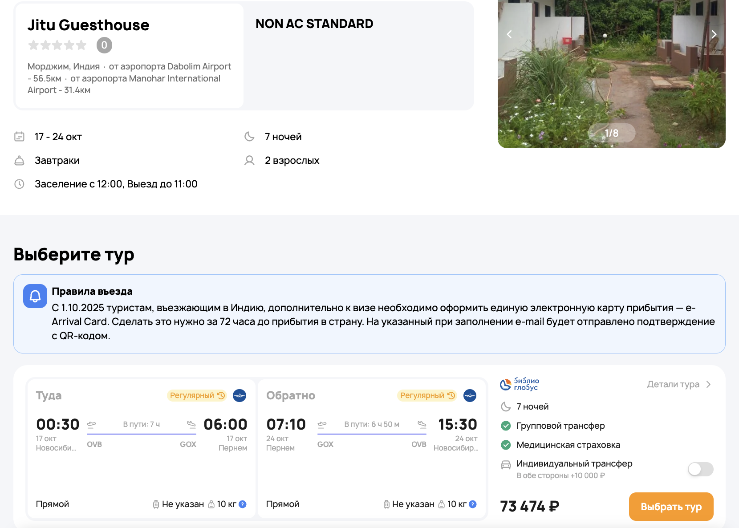Click the Библио Глобус operator logo
The height and width of the screenshot is (528, 739).
[x=520, y=384]
